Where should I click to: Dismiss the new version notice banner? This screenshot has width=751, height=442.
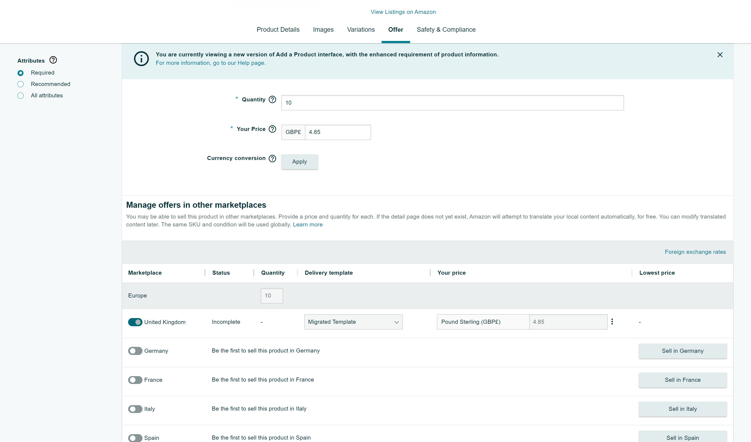720,55
